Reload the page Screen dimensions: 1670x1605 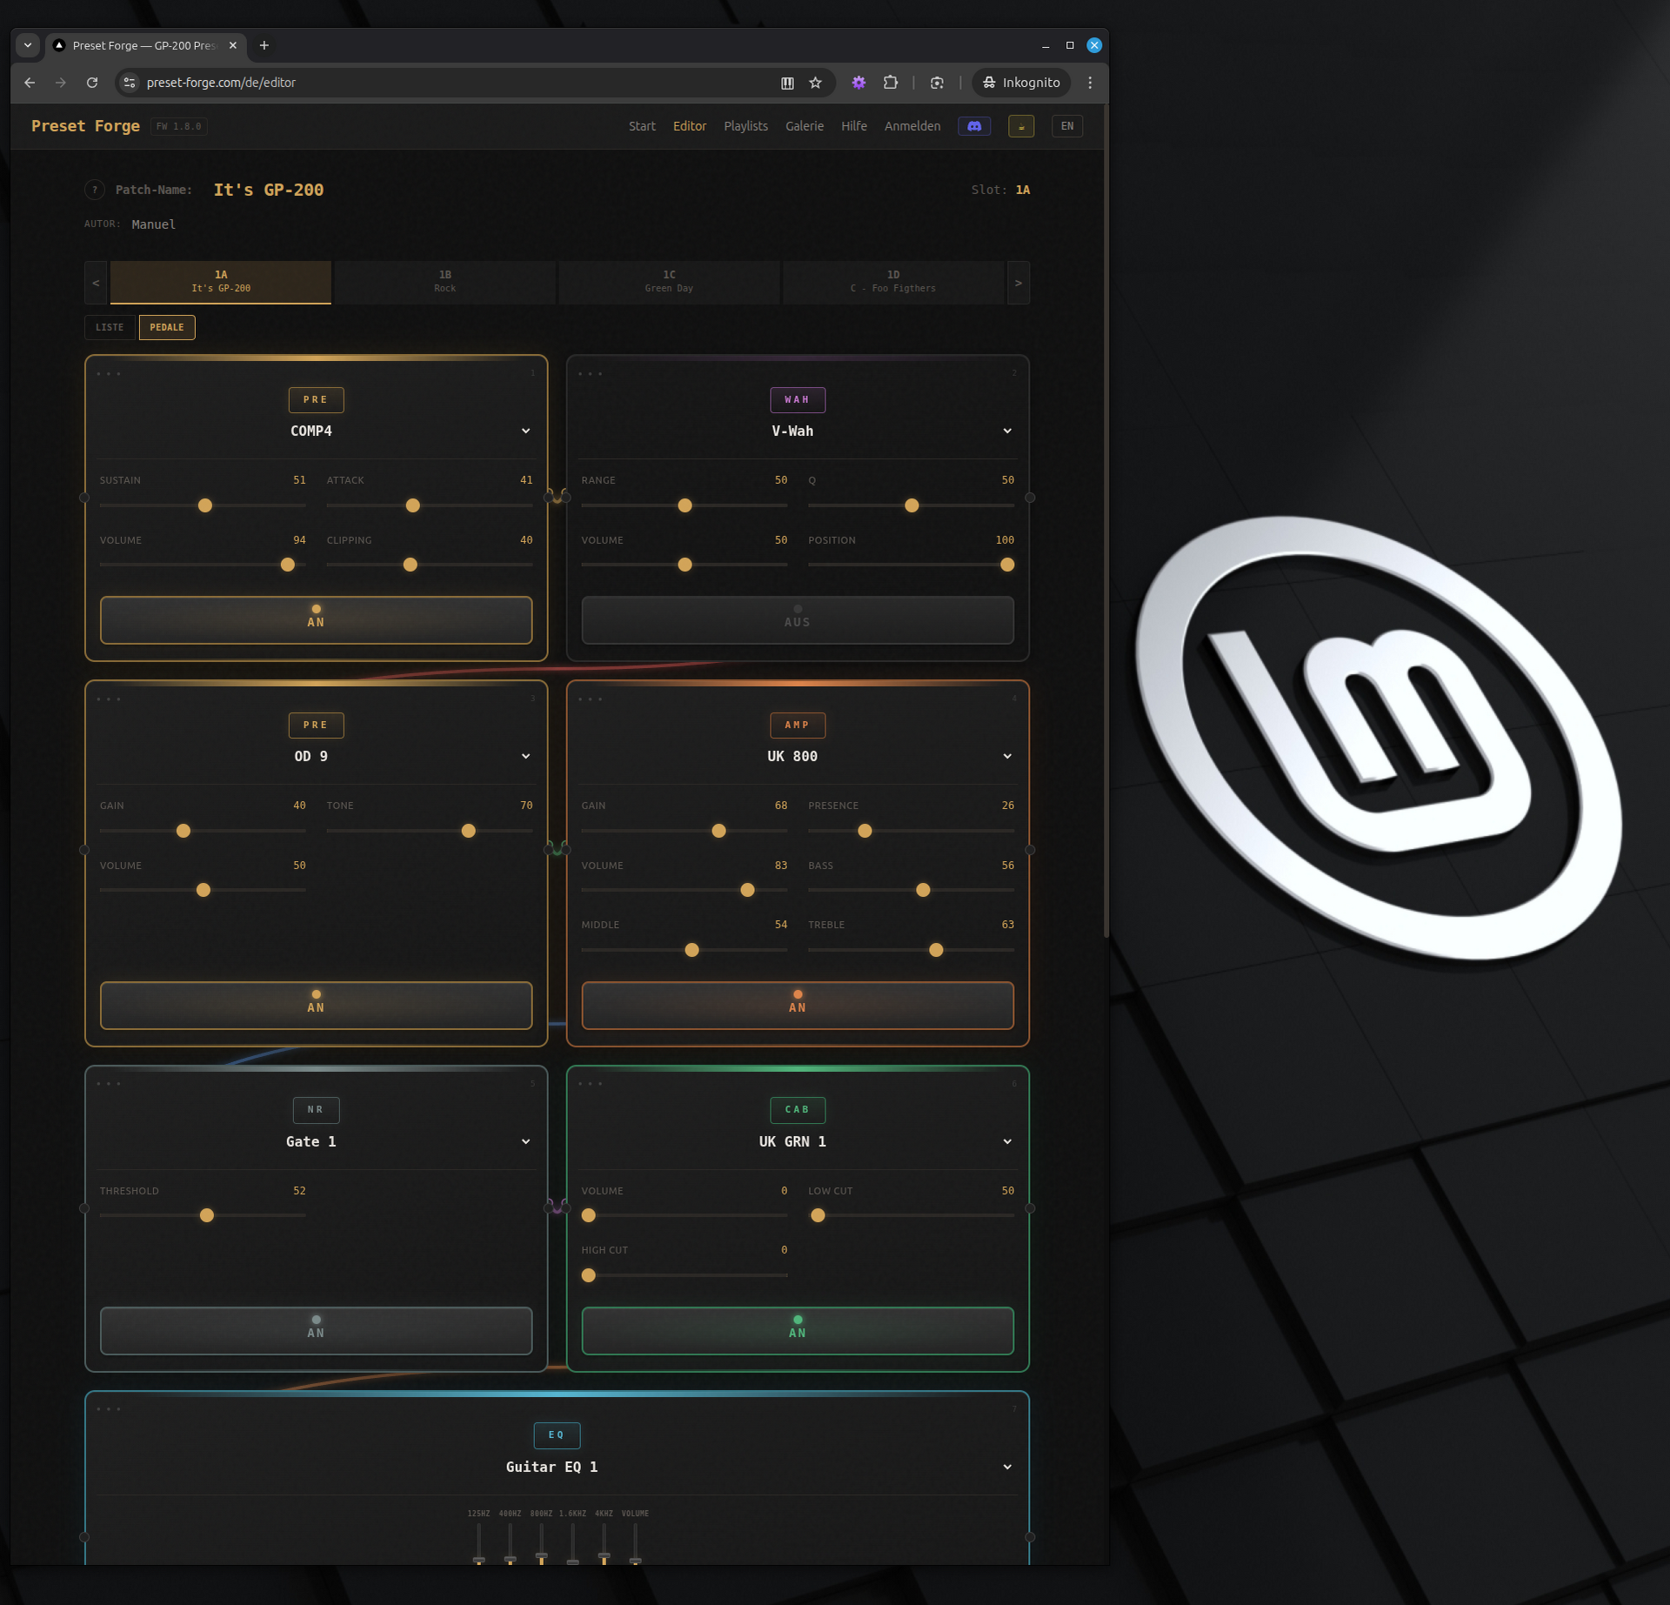92,83
